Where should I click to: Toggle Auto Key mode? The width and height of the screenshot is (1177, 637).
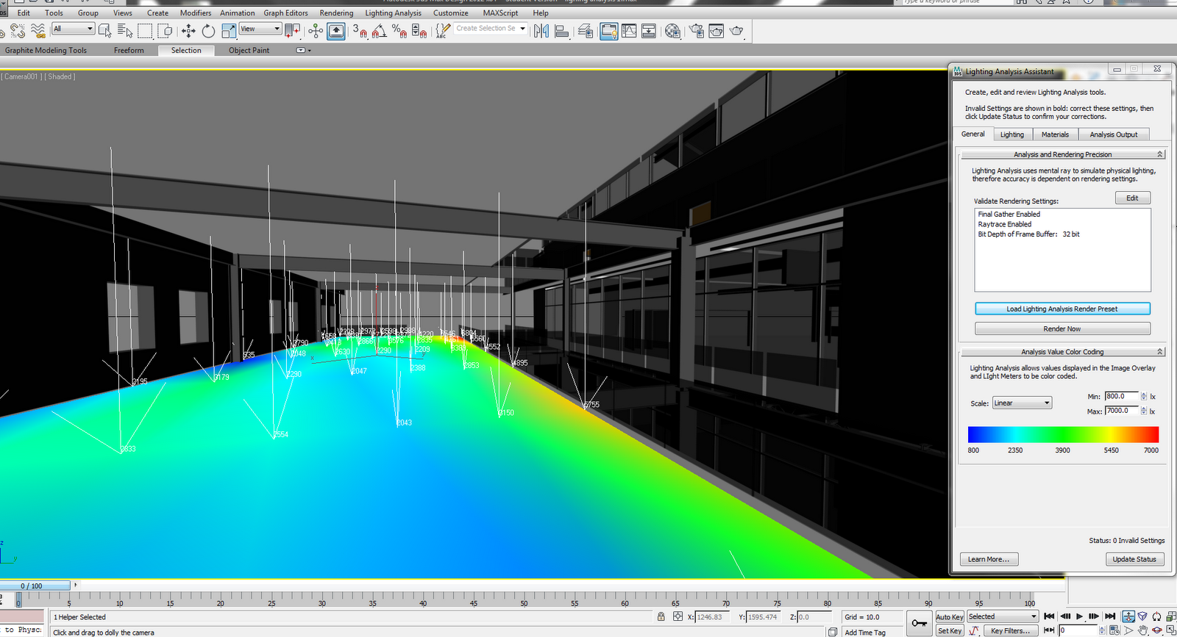[x=949, y=616]
